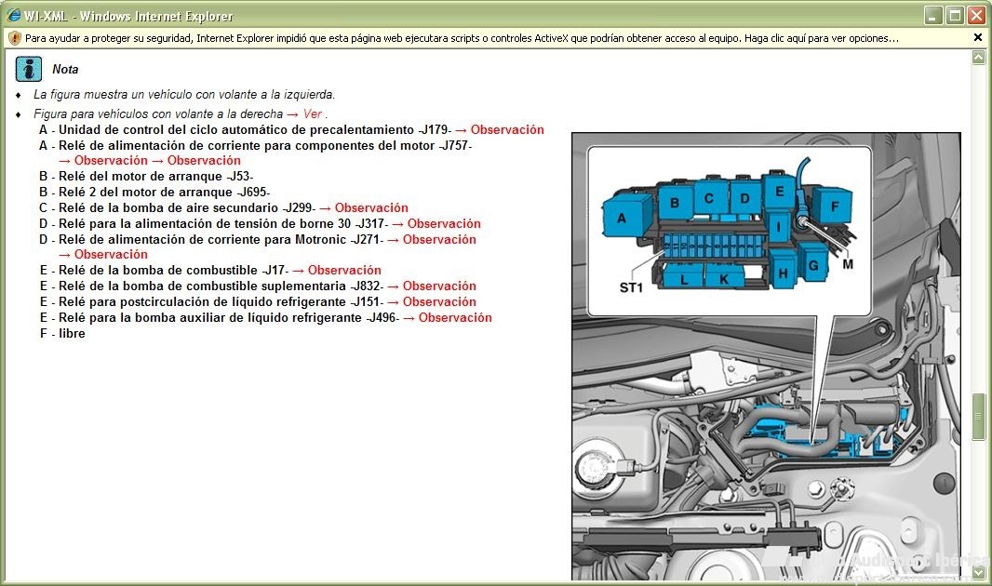Image resolution: width=992 pixels, height=586 pixels.
Task: Minimize the WI-XML window
Action: point(933,16)
